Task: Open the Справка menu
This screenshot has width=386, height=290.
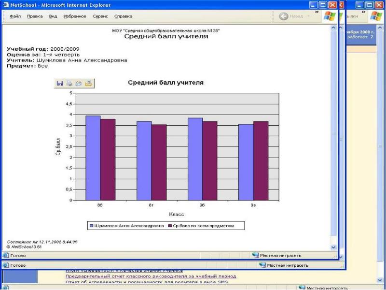Action: (123, 16)
